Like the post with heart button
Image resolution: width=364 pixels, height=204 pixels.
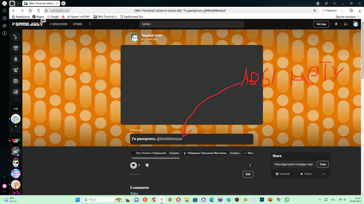tap(133, 165)
